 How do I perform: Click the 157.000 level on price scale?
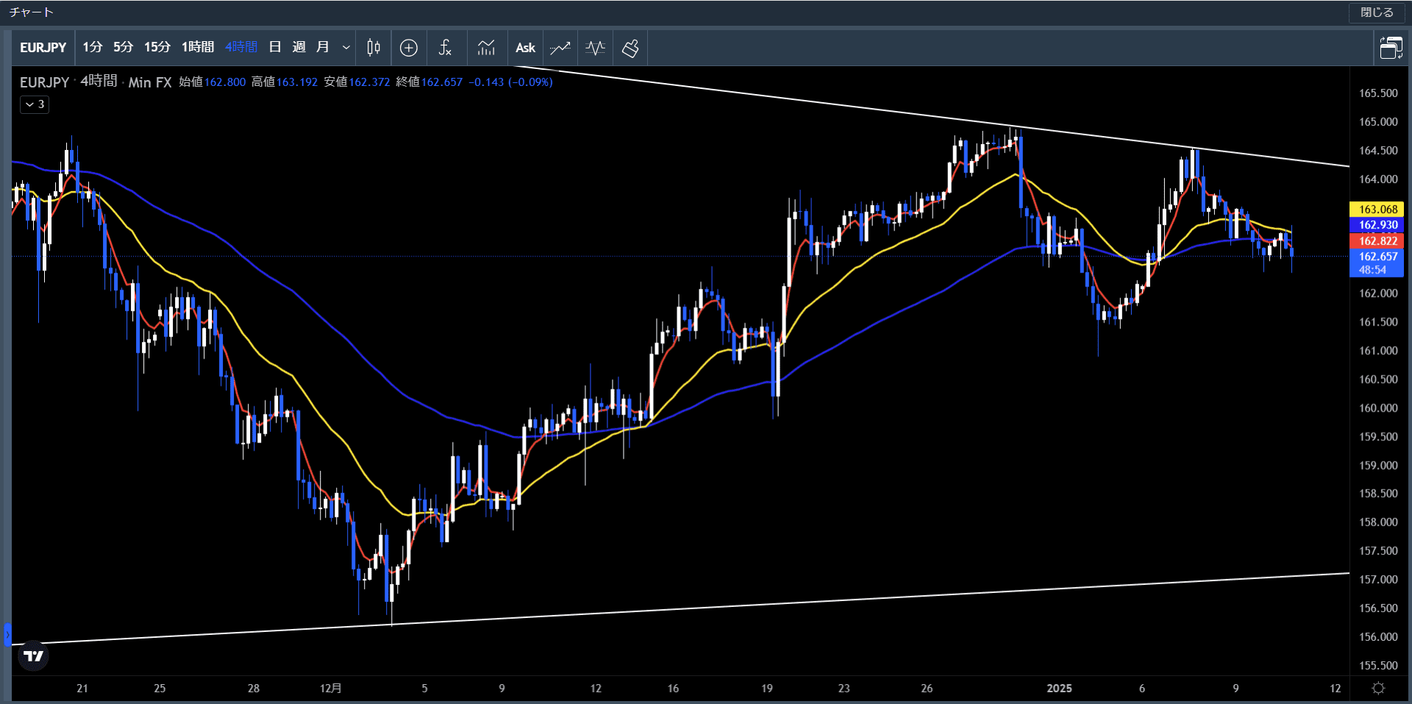coord(1378,580)
